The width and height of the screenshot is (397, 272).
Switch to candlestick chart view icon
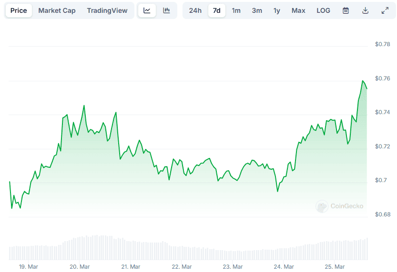click(x=166, y=10)
